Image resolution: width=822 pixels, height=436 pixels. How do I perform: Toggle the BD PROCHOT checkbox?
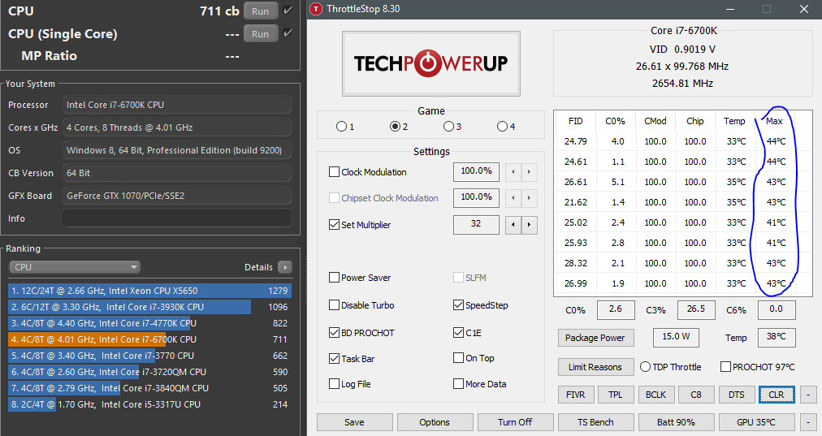tap(334, 332)
